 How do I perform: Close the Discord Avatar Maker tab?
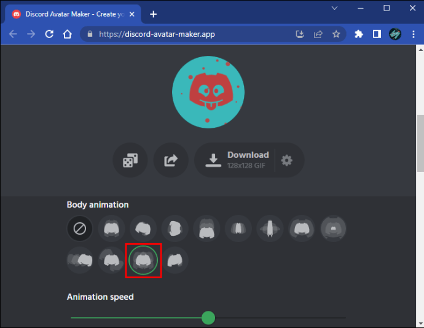[x=132, y=14]
